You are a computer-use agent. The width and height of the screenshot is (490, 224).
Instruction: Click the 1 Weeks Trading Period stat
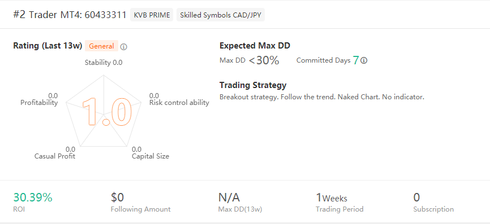(331, 197)
